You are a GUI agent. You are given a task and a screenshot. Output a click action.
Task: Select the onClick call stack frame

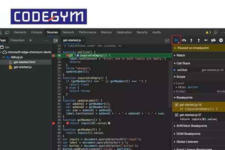(x=182, y=70)
